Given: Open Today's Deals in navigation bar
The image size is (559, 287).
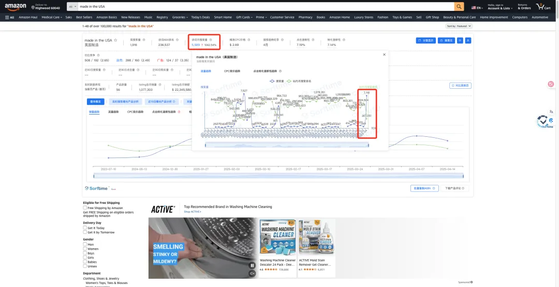Looking at the screenshot, I should [200, 17].
